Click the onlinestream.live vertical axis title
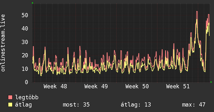 coord(3,43)
